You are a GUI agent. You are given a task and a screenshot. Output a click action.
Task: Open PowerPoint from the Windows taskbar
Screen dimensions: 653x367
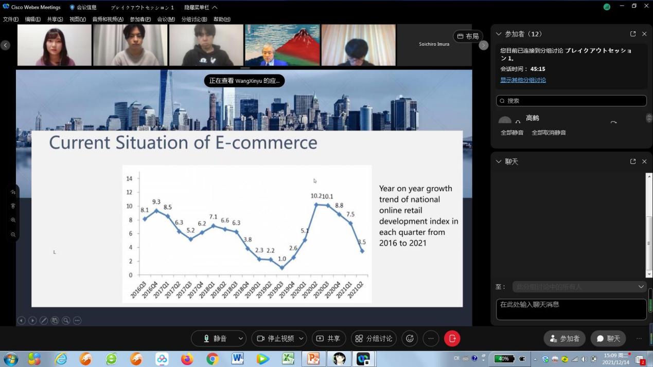[x=313, y=358]
